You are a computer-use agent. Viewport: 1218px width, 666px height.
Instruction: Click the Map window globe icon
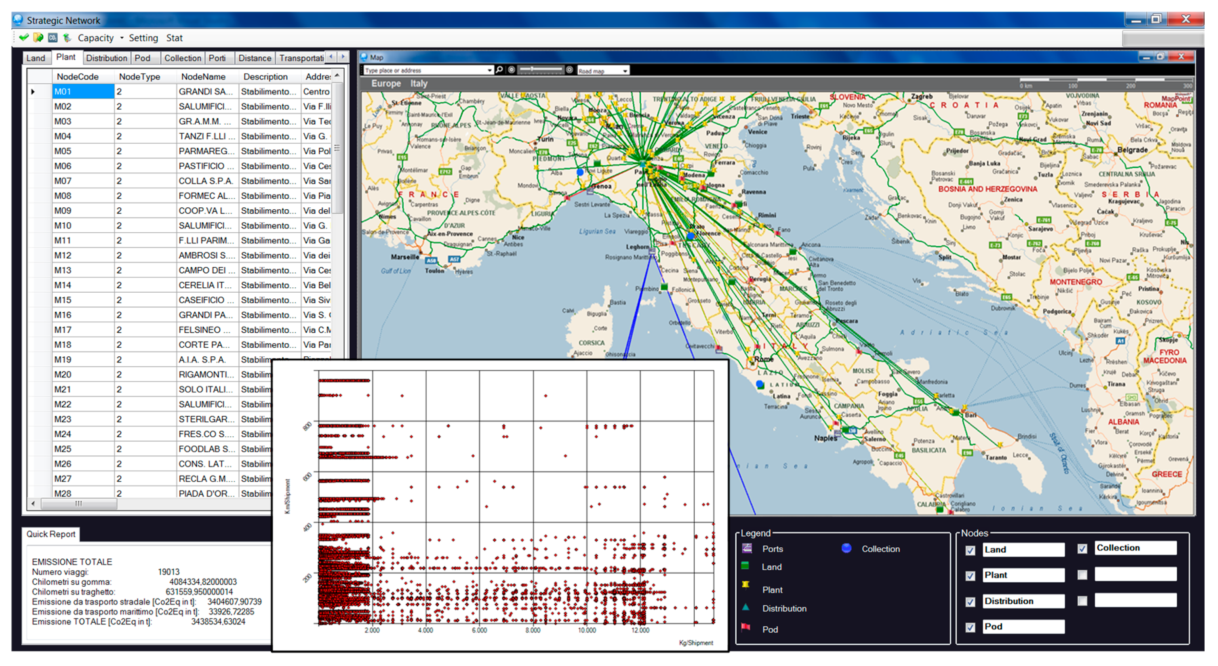tap(364, 57)
